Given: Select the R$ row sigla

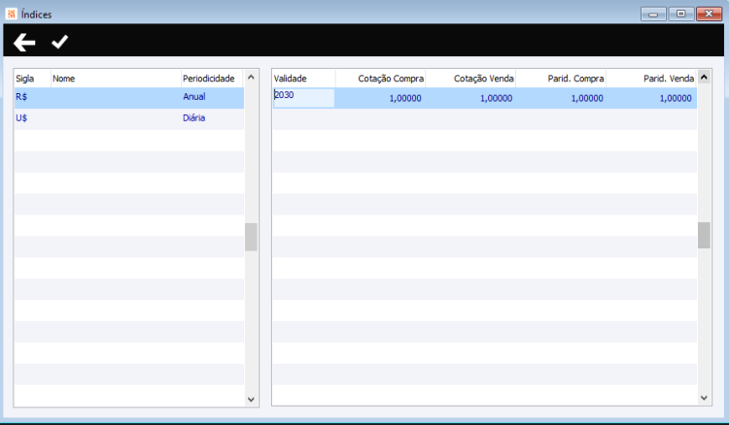Looking at the screenshot, I should 21,97.
